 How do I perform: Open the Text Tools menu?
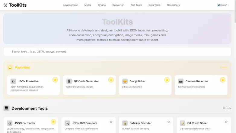tap(136, 5)
